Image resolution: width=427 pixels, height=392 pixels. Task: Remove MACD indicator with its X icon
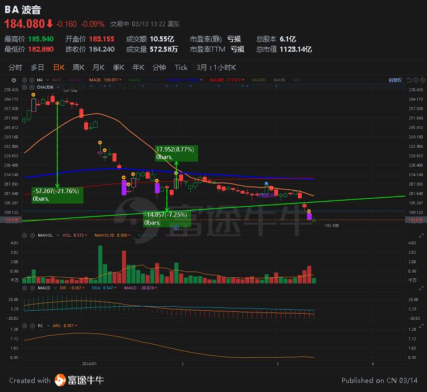tap(32, 288)
